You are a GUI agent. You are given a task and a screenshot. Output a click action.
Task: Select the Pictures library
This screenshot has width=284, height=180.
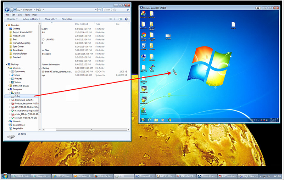pyautogui.click(x=18, y=79)
